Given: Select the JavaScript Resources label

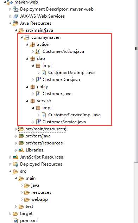Looking at the screenshot, I should pyautogui.click(x=41, y=157).
